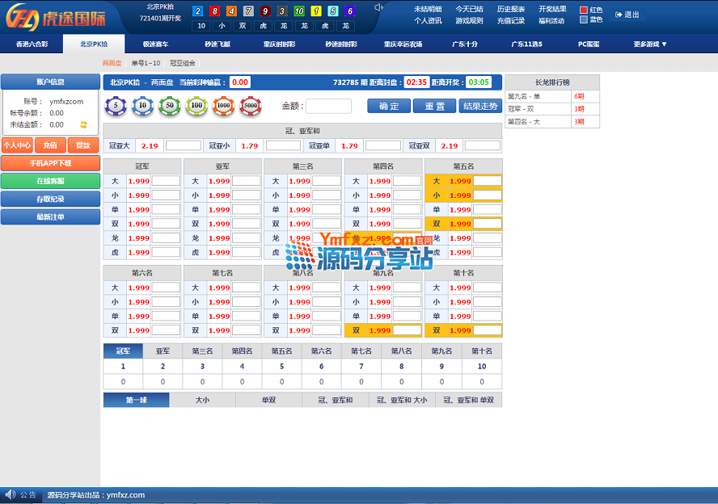Select the 50 betting chip
The height and width of the screenshot is (504, 718).
pyautogui.click(x=170, y=105)
